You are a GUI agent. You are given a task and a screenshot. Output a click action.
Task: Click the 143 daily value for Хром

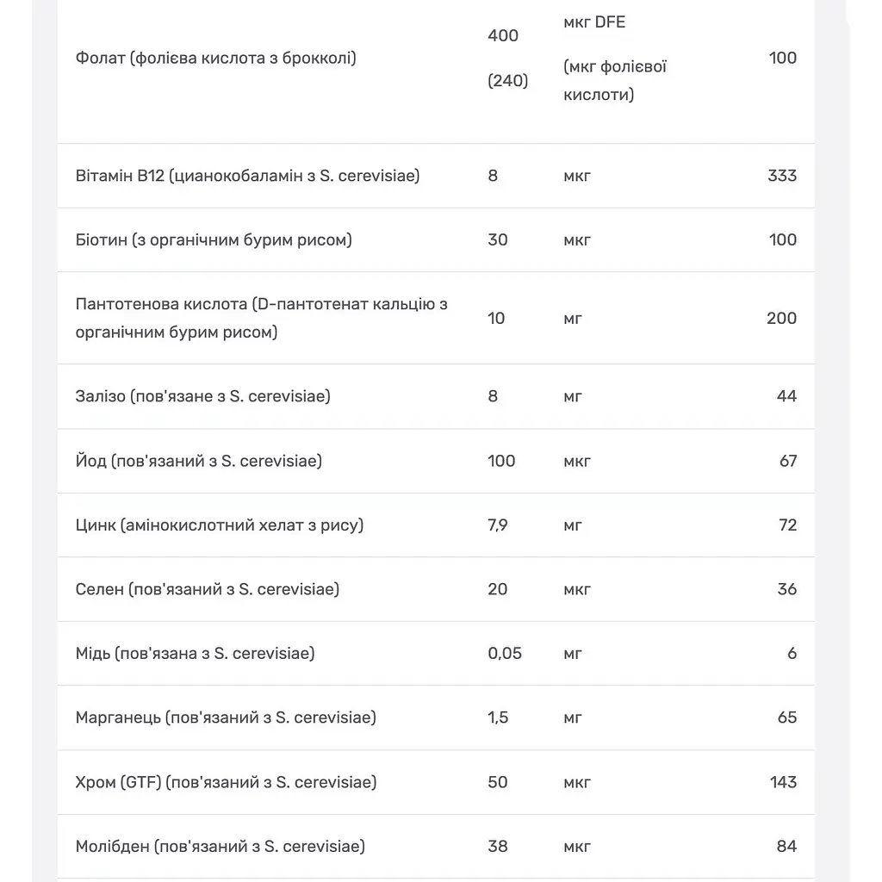pyautogui.click(x=783, y=782)
